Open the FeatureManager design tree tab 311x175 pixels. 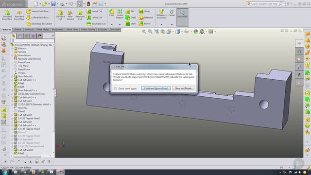(x=13, y=36)
